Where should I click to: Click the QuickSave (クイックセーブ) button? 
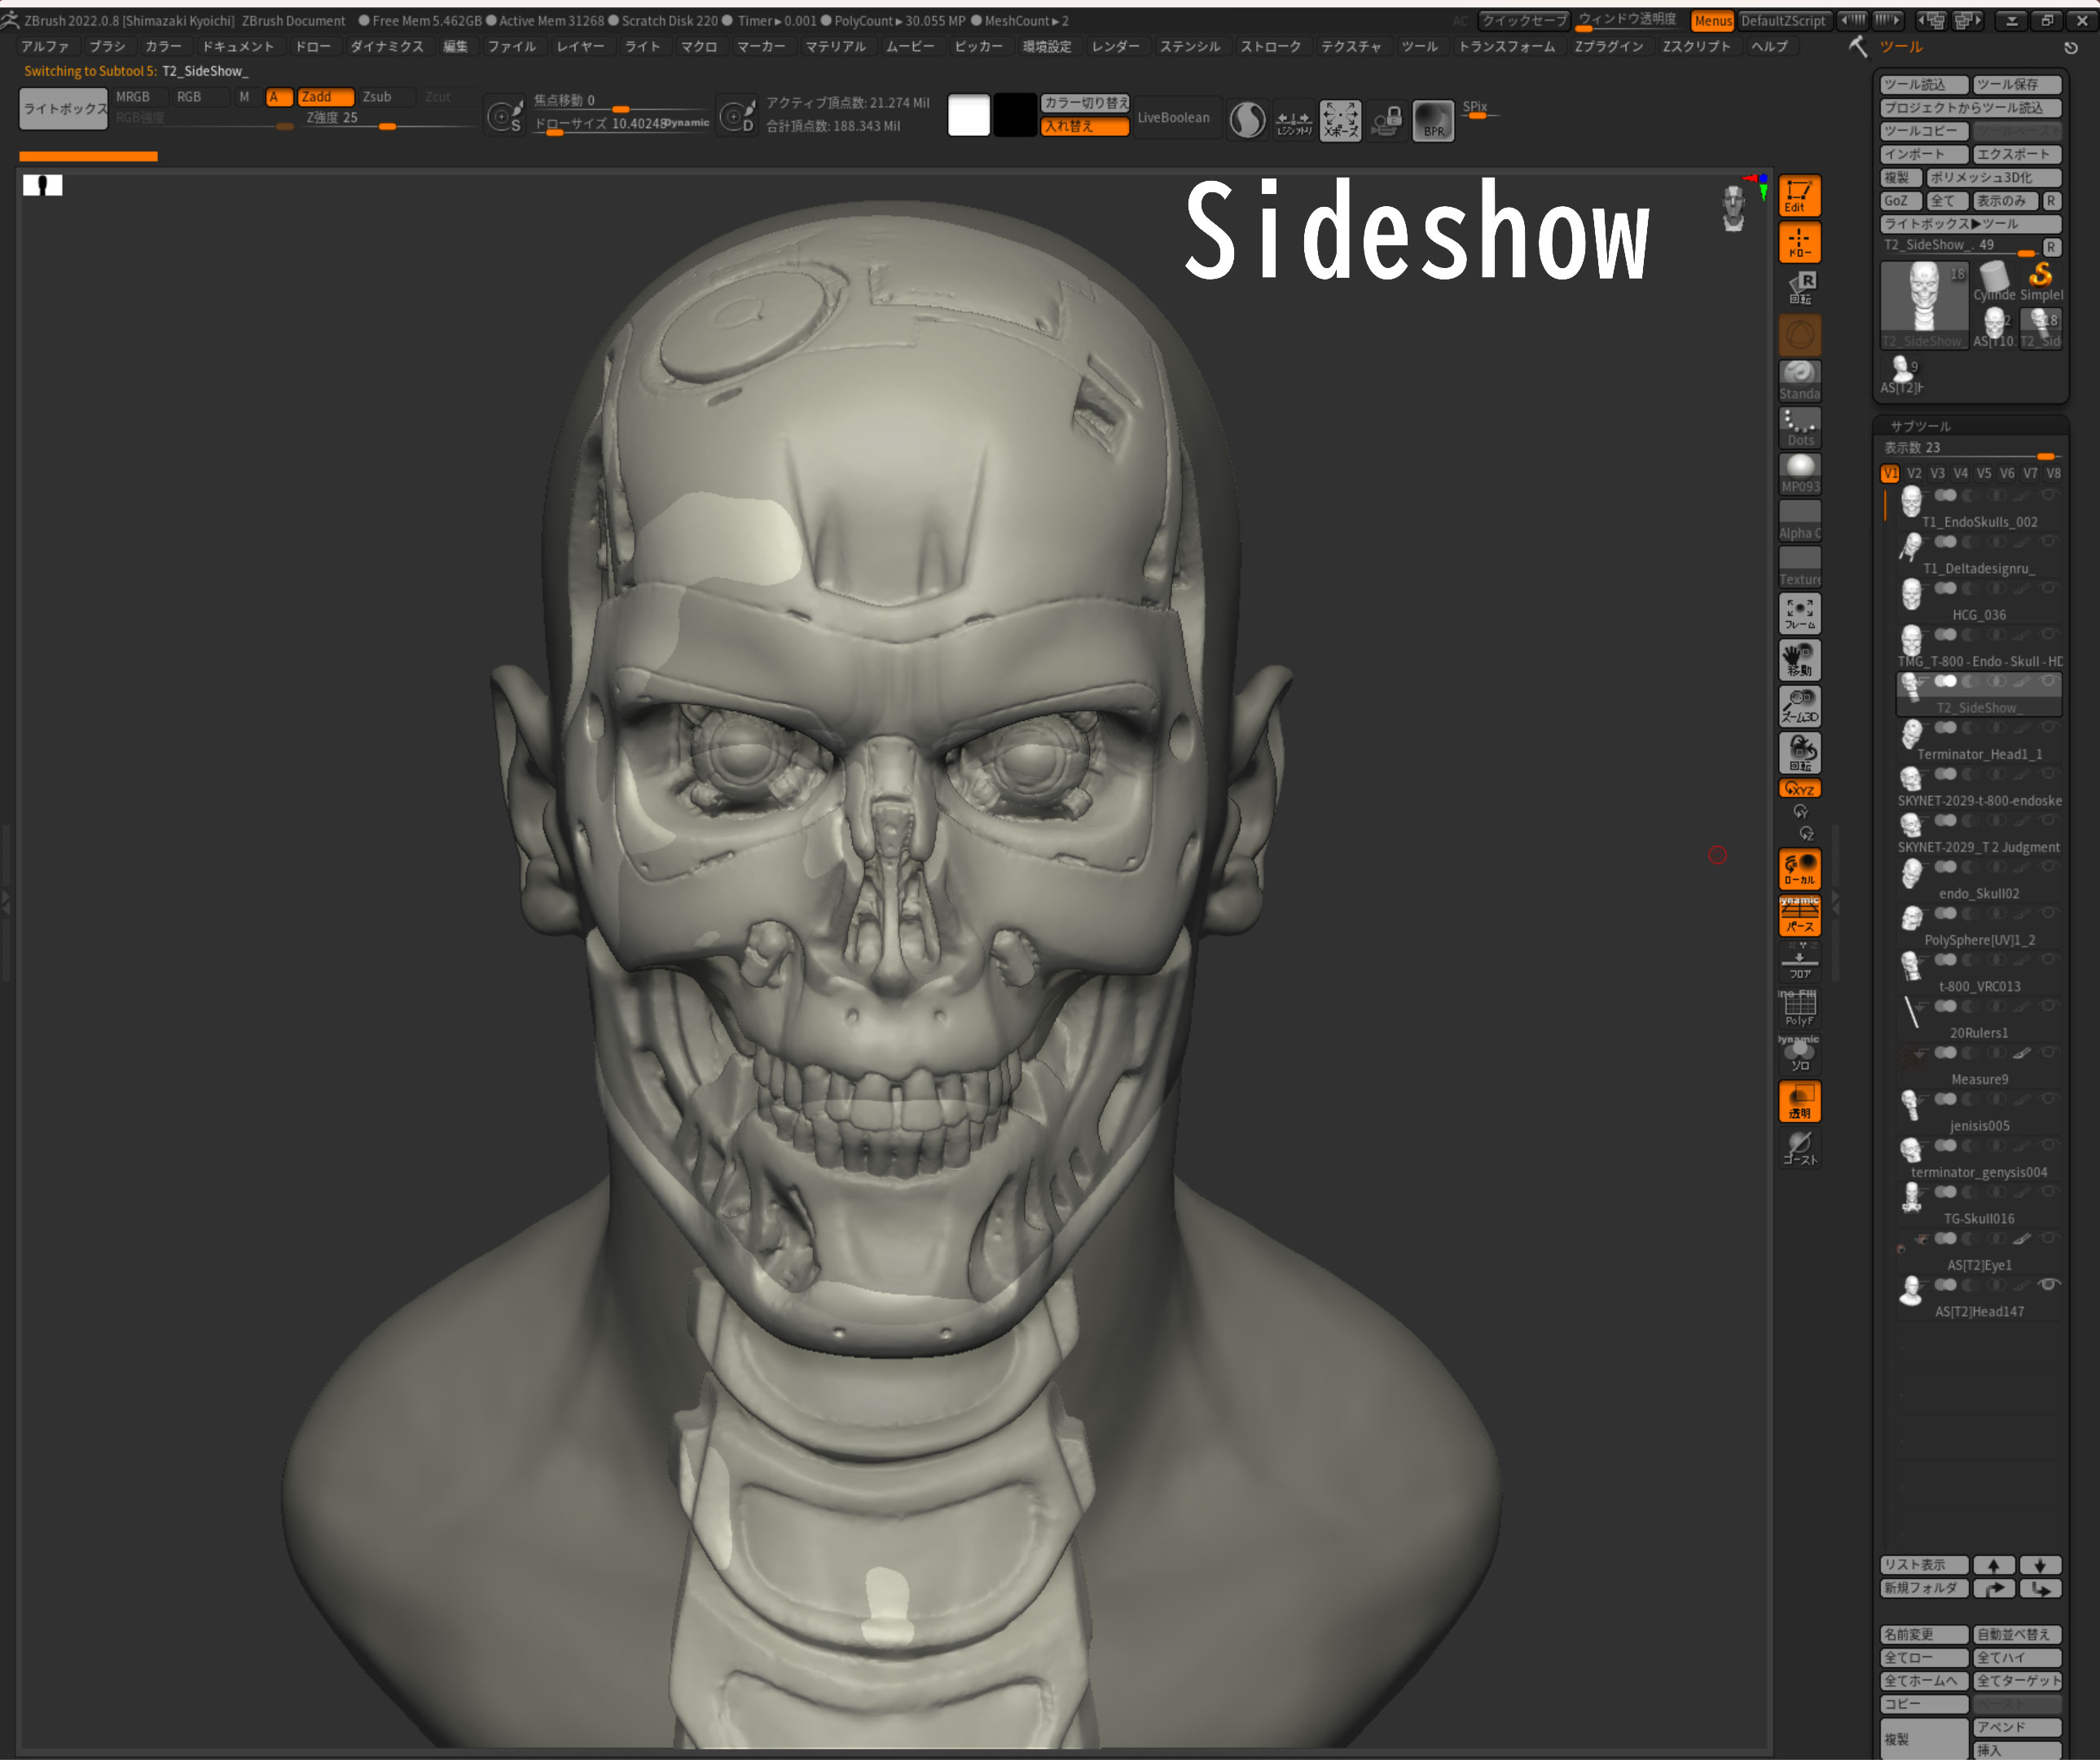(1523, 20)
